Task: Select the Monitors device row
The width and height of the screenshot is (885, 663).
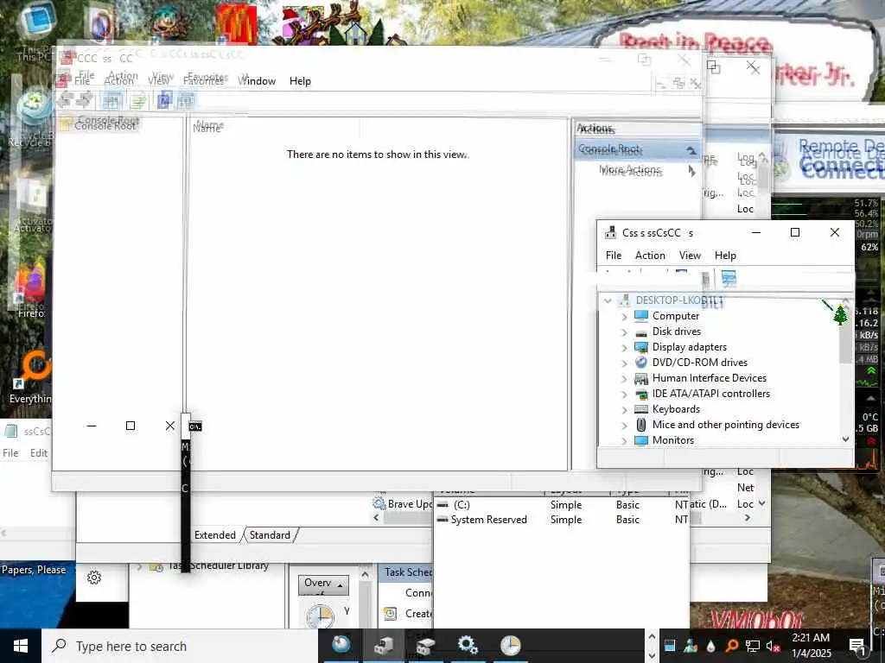Action: pyautogui.click(x=672, y=440)
